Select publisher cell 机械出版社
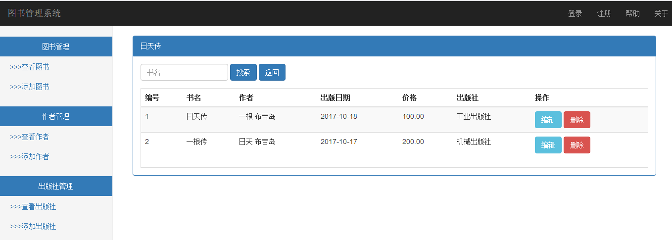Screen dimensions: 672x240 pos(474,142)
